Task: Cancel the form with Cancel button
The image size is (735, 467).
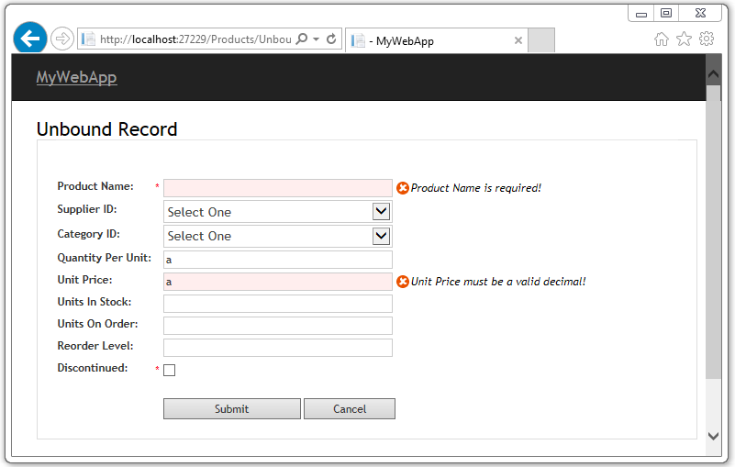Action: click(x=350, y=409)
